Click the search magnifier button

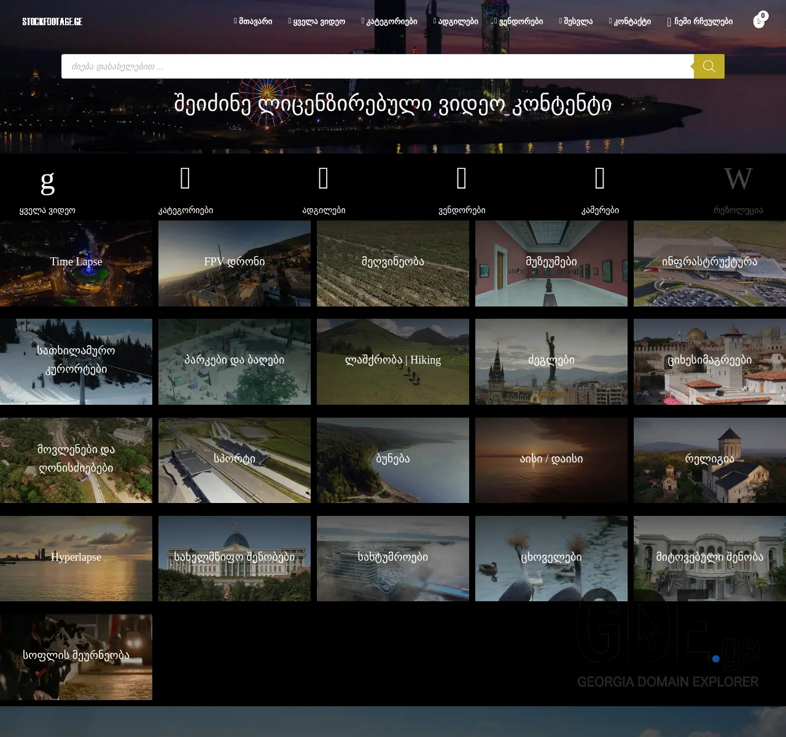coord(709,66)
